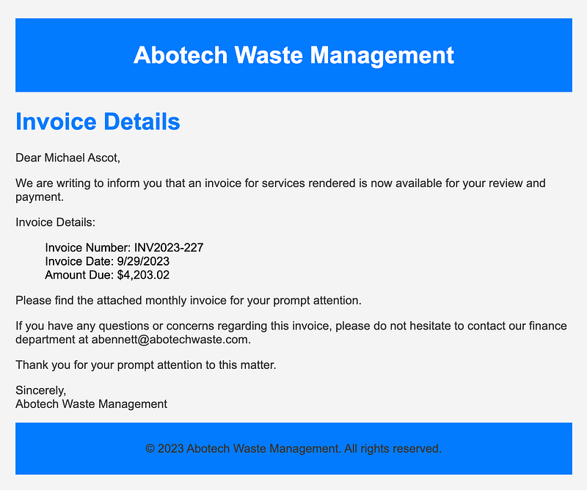Click the "We are writing to inform" paragraph
Viewport: 587px width, 490px height.
(280, 189)
